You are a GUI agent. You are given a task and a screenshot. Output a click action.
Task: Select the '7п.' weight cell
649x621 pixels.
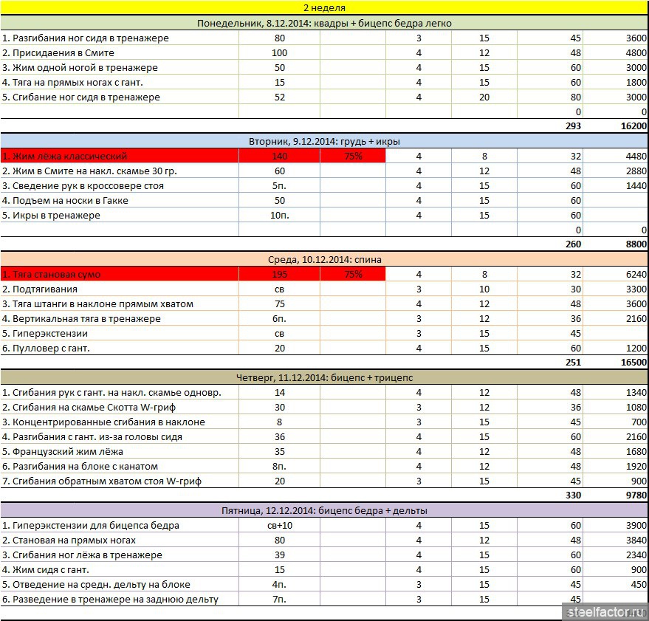pos(279,600)
